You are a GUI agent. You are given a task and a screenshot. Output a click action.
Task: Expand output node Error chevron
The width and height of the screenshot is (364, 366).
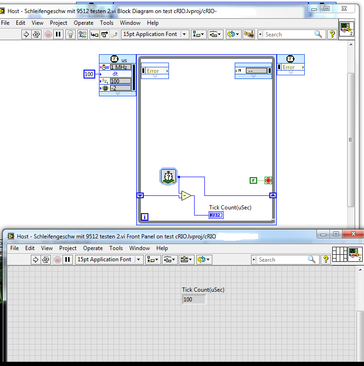pyautogui.click(x=291, y=72)
